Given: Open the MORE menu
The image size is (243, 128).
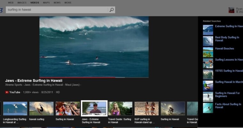Looking at the screenshot, I should pos(68,3).
